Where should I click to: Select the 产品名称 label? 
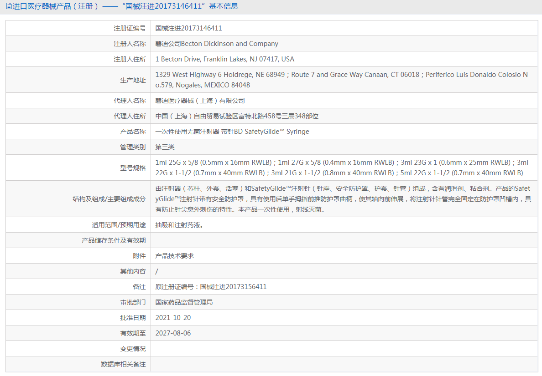(133, 132)
